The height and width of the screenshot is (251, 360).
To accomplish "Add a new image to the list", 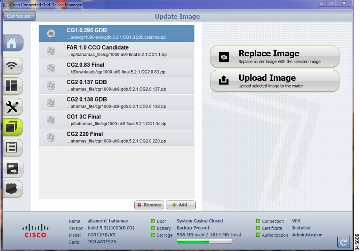I will coord(181,205).
